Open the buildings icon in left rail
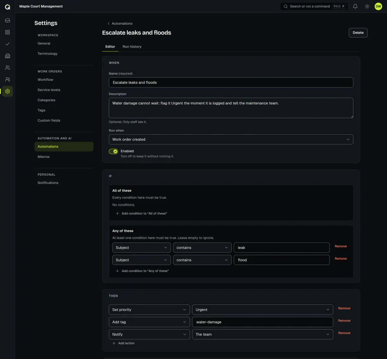 click(7, 56)
